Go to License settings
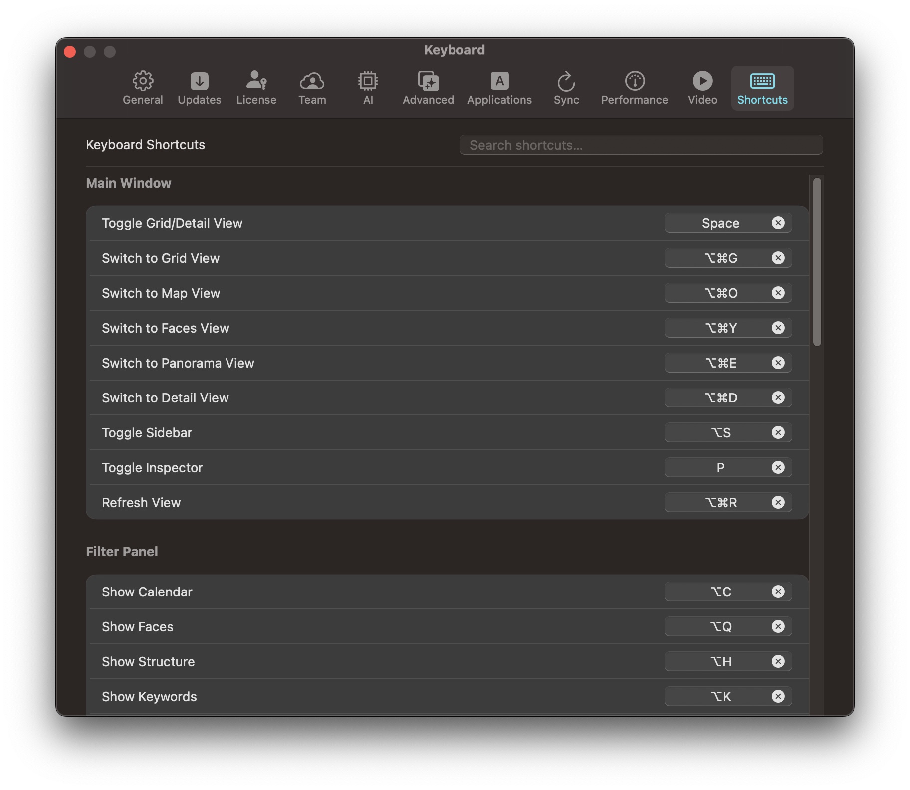Screen dimensions: 910x790 pyautogui.click(x=256, y=88)
